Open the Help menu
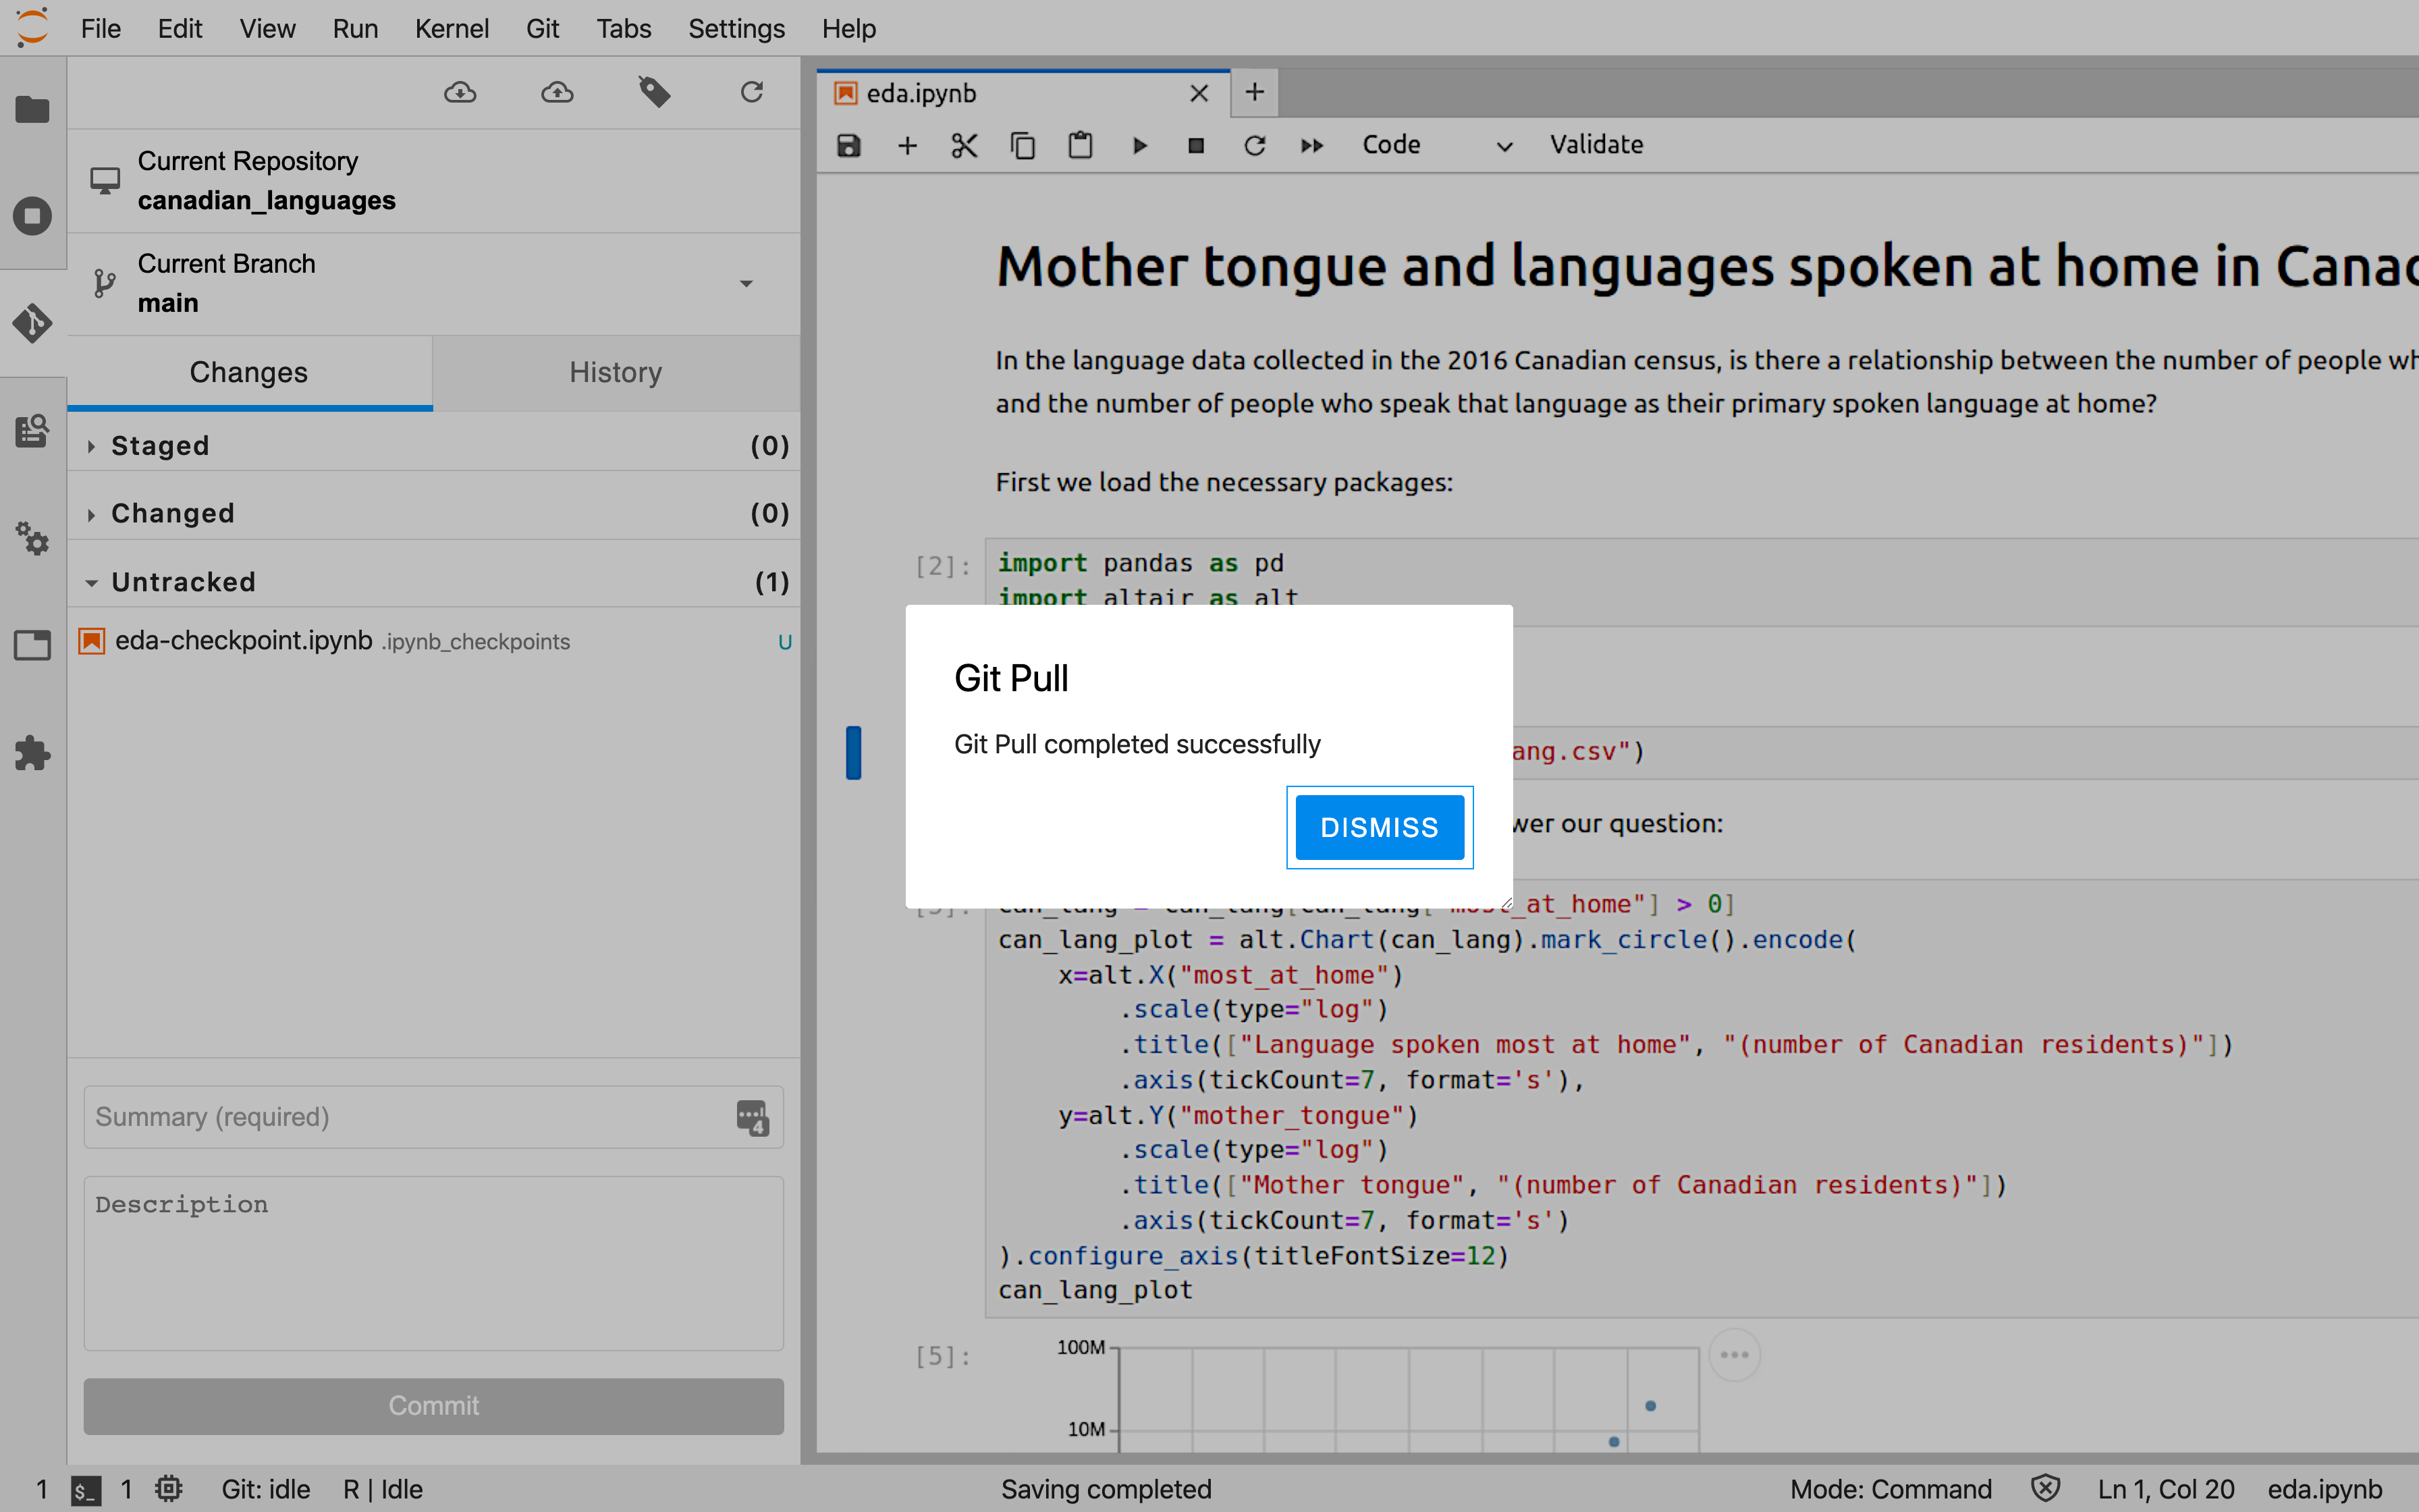The image size is (2419, 1512). tap(848, 29)
